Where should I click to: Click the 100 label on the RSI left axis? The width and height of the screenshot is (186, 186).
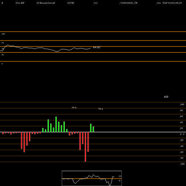[3, 34]
